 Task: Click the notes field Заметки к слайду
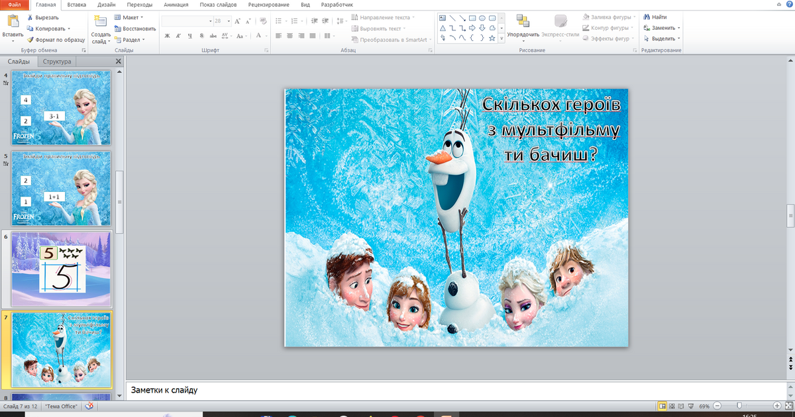tap(455, 390)
